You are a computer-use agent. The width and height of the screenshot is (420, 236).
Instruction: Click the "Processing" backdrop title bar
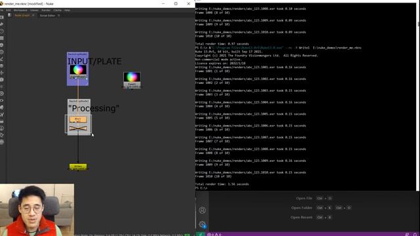(x=79, y=101)
